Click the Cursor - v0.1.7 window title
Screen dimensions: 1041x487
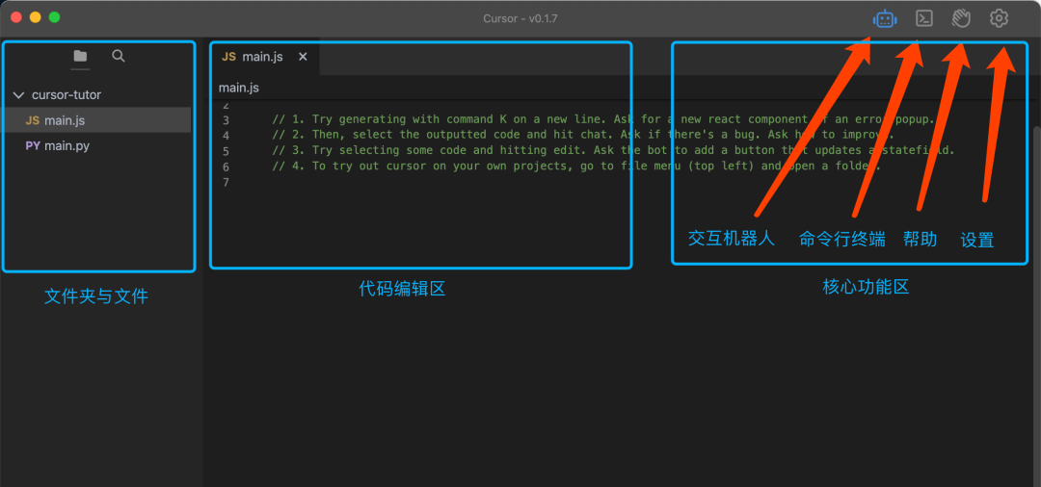point(520,18)
